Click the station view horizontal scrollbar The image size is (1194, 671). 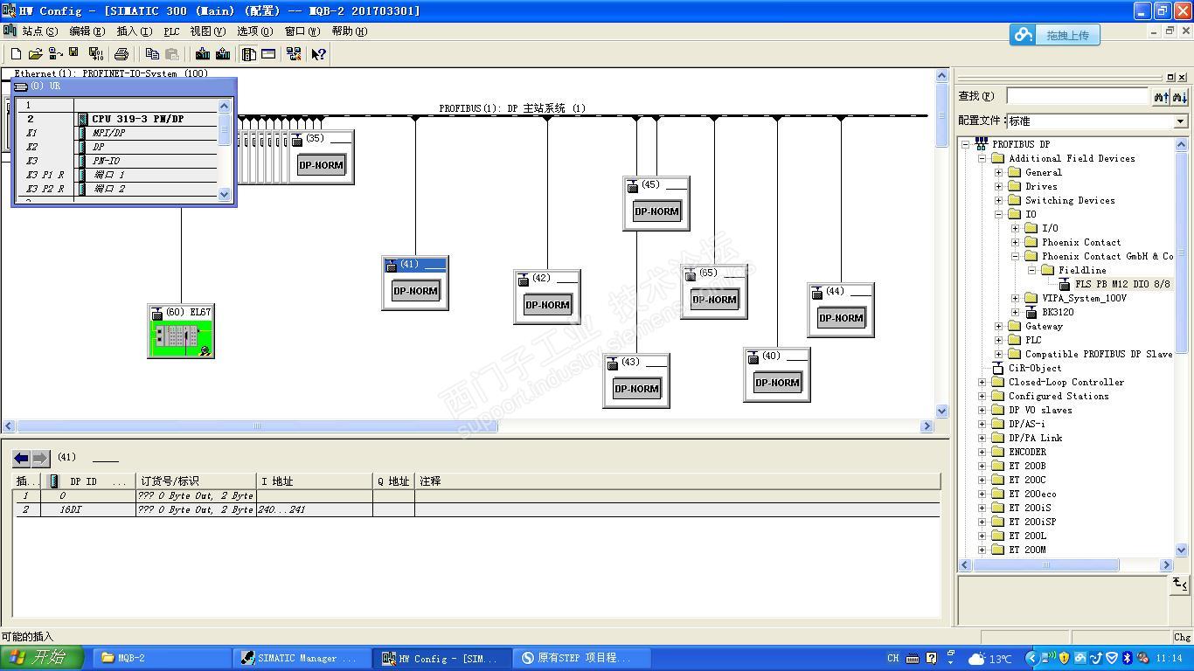[x=467, y=426]
